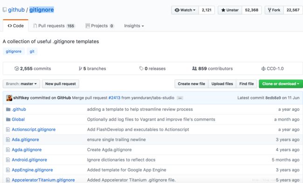Screen dimensions: 303x183
Task: Open commit 'adding a template to help streamline'
Action: pos(140,109)
